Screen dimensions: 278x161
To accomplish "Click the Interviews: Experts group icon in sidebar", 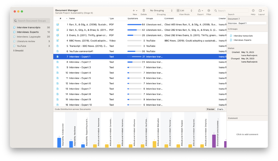I will coord(14,32).
